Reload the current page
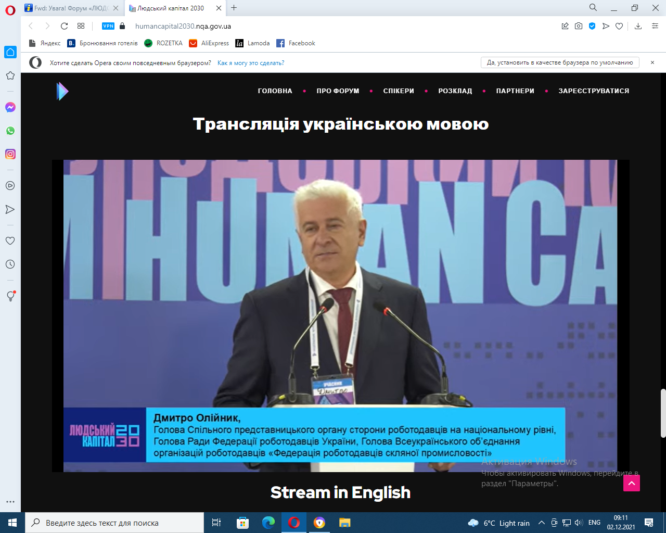 point(64,26)
